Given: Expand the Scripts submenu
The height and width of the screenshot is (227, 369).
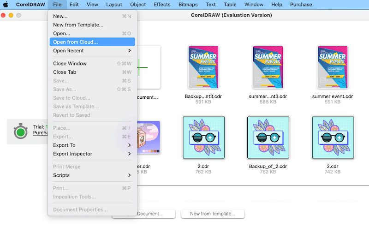Looking at the screenshot, I should click(92, 175).
